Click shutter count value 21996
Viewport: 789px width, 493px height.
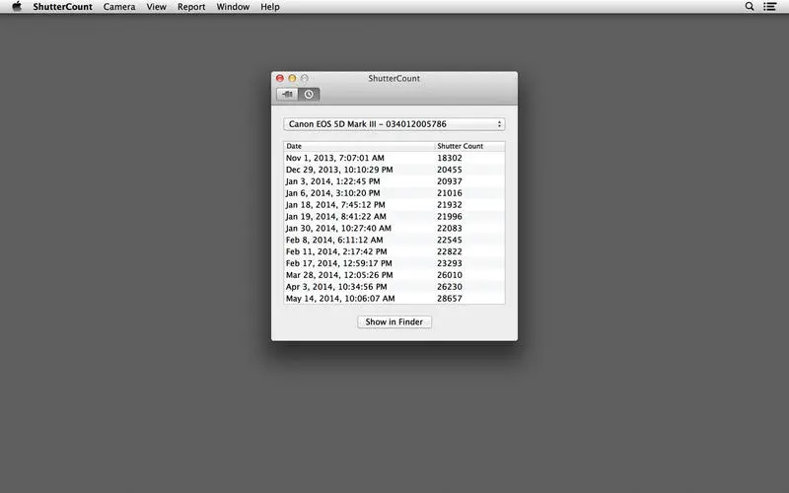(450, 216)
